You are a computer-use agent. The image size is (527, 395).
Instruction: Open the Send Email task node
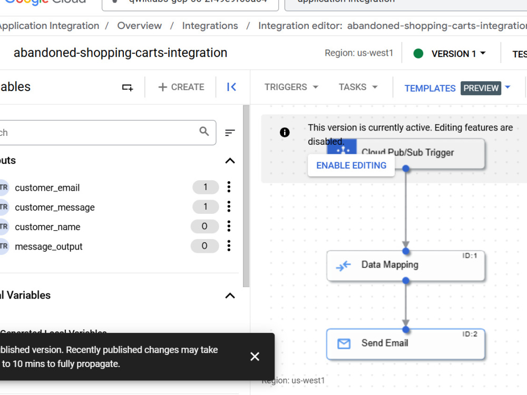point(405,343)
